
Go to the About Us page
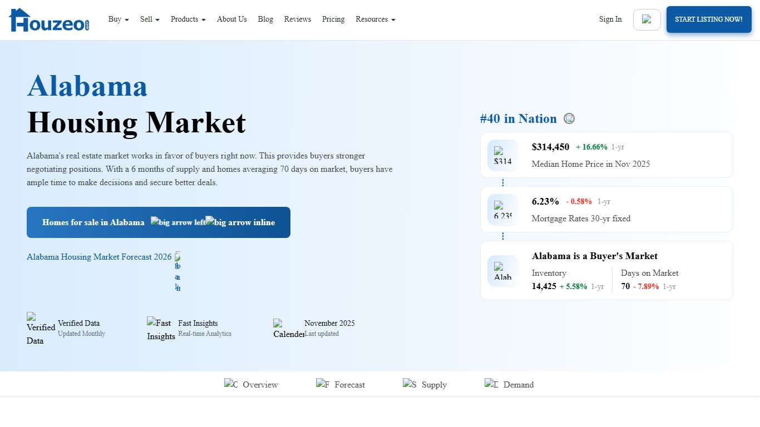(231, 19)
